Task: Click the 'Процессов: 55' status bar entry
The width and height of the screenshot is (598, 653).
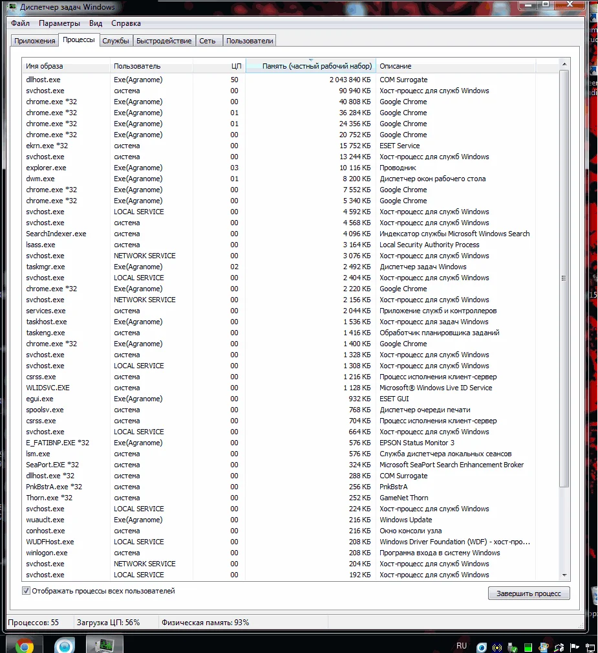Action: [33, 622]
